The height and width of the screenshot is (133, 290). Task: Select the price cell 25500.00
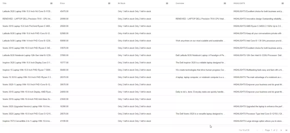pyautogui.click(x=64, y=26)
